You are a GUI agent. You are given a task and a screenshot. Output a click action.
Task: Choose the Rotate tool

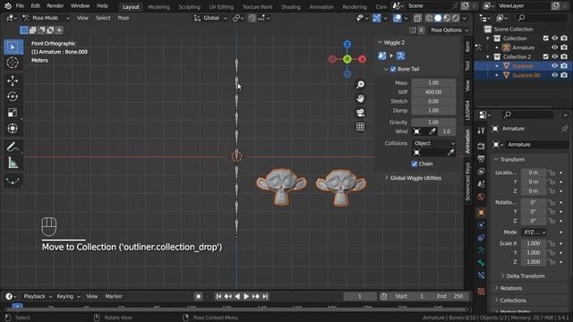pos(13,97)
